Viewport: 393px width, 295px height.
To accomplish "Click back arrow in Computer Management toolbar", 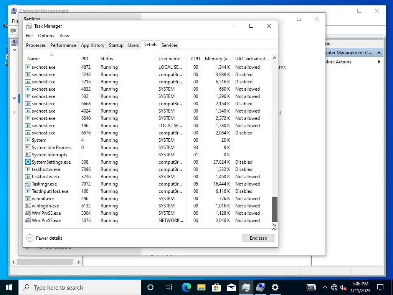I will tap(13, 31).
